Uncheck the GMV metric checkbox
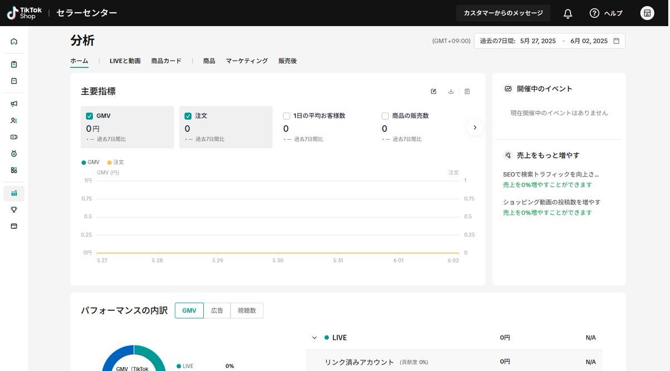Viewport: 670px width, 371px height. [x=89, y=116]
